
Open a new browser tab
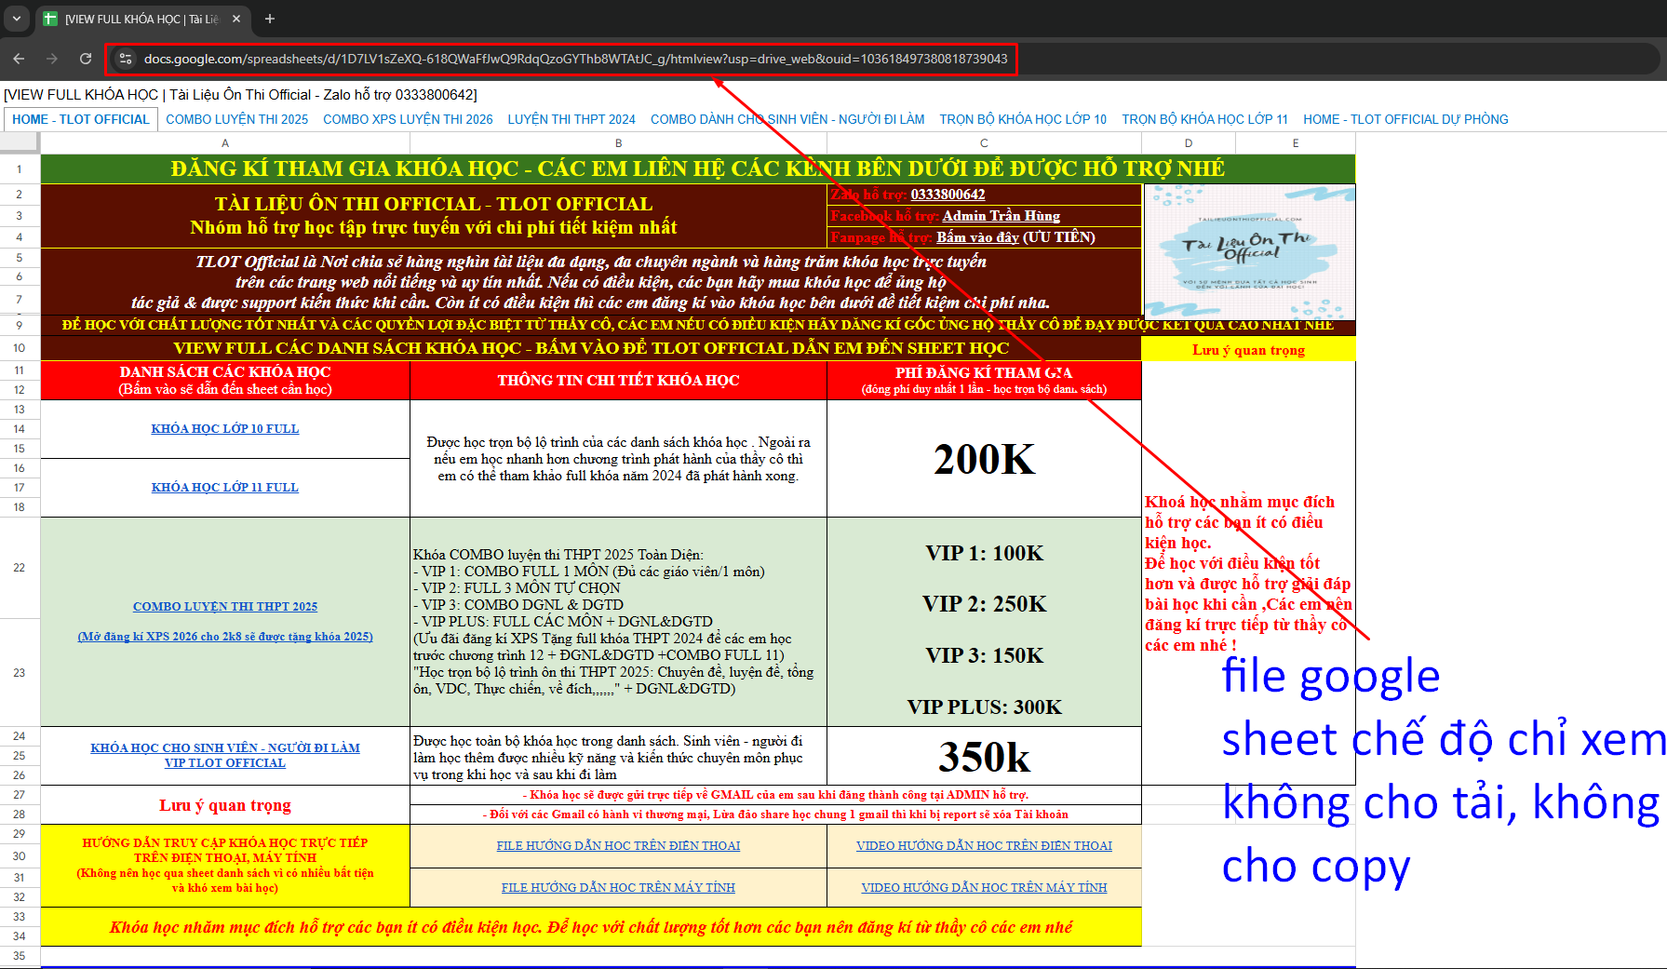270,19
